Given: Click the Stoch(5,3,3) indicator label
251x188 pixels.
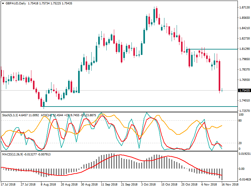Looking at the screenshot, I should (10, 115).
